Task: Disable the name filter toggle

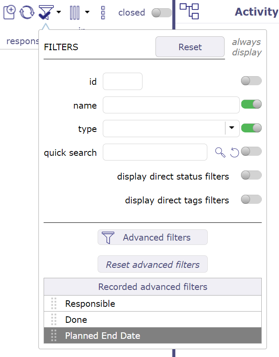Action: [250, 104]
